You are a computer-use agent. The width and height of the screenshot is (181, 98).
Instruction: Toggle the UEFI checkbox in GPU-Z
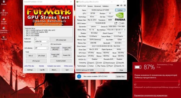pos(120,23)
